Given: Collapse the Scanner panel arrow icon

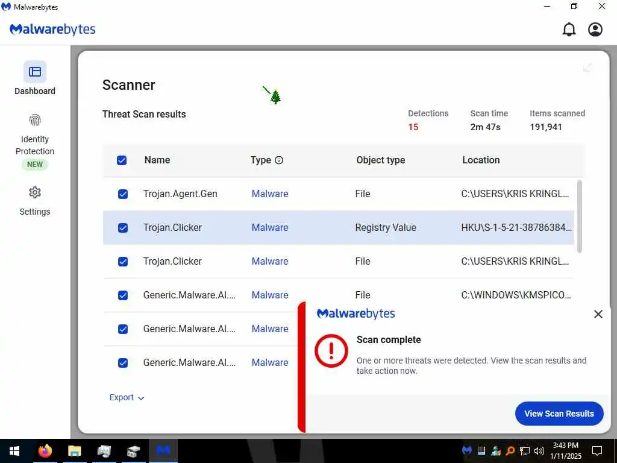Looking at the screenshot, I should pyautogui.click(x=587, y=68).
